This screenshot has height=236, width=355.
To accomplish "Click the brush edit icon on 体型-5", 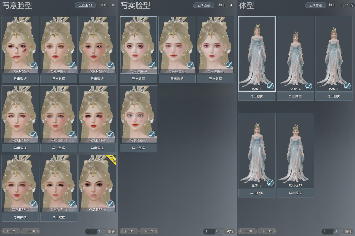I will click(270, 86).
